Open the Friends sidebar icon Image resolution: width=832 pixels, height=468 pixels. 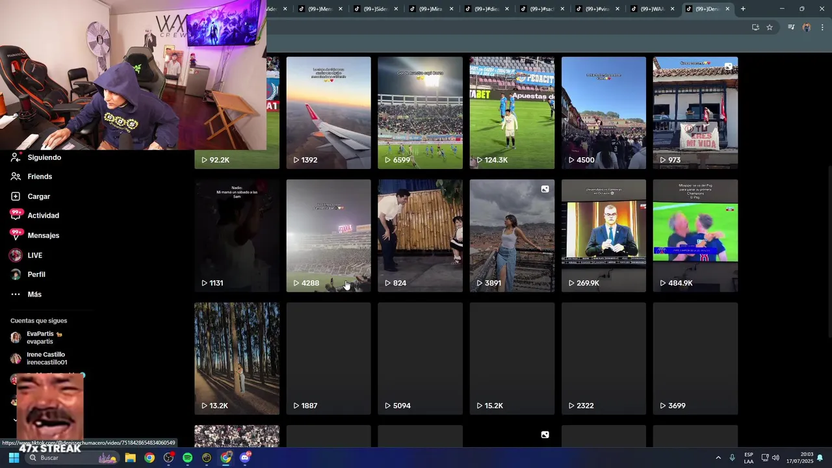click(16, 176)
